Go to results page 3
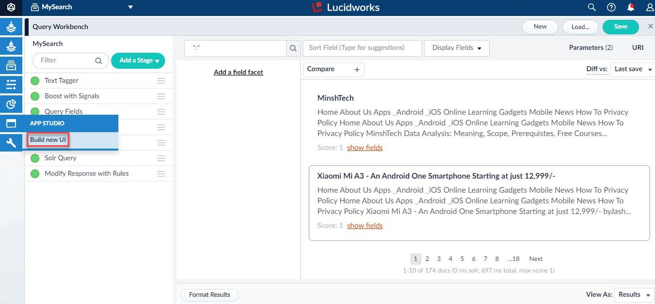The height and width of the screenshot is (304, 655). click(x=439, y=259)
